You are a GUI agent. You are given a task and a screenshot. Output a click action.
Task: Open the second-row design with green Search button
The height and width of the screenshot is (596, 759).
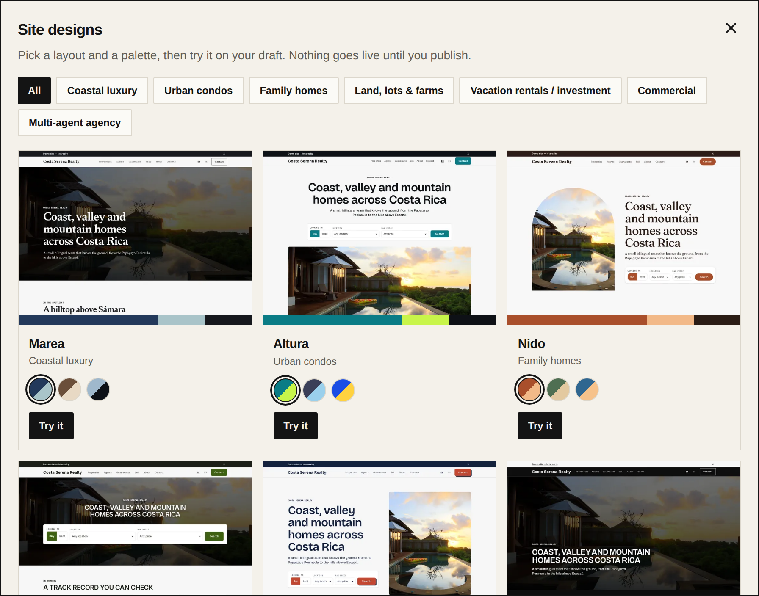(135, 528)
